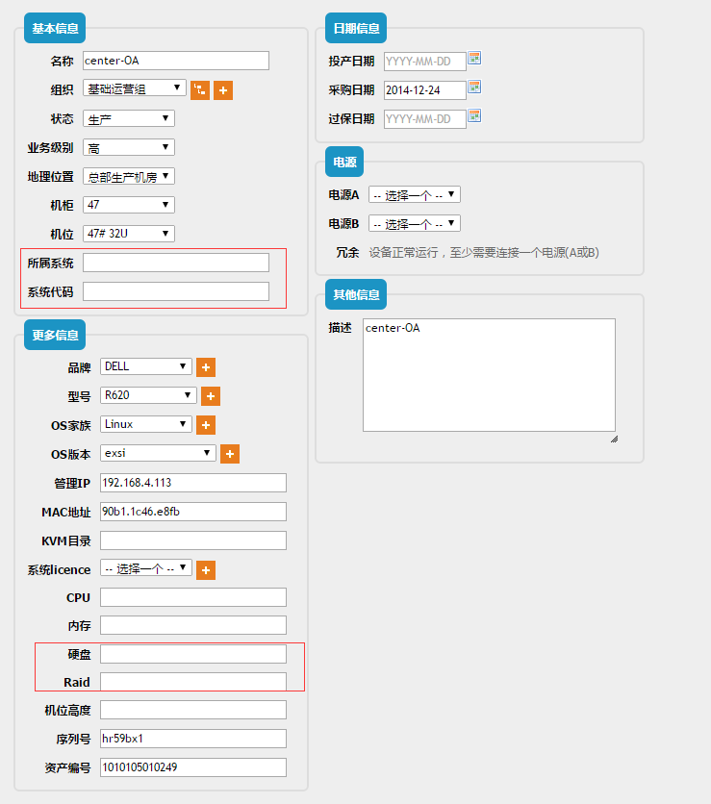This screenshot has height=804, width=711.
Task: Expand the 状态 dropdown
Action: (129, 118)
